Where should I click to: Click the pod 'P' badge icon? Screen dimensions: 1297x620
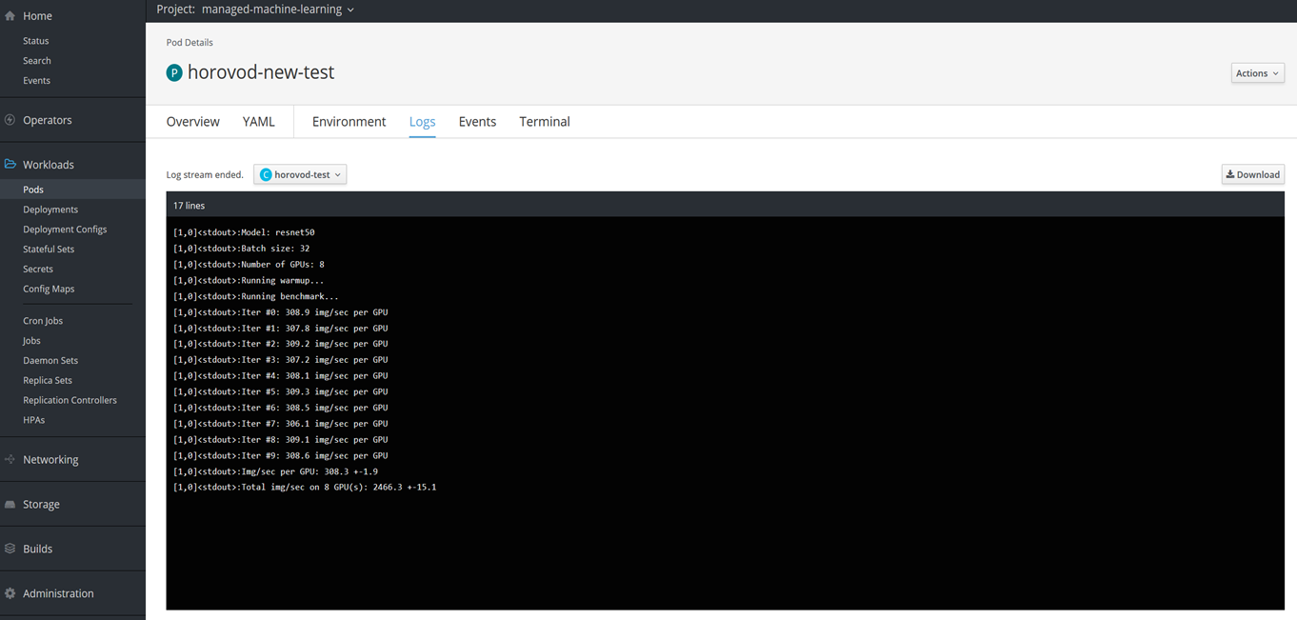click(x=174, y=73)
